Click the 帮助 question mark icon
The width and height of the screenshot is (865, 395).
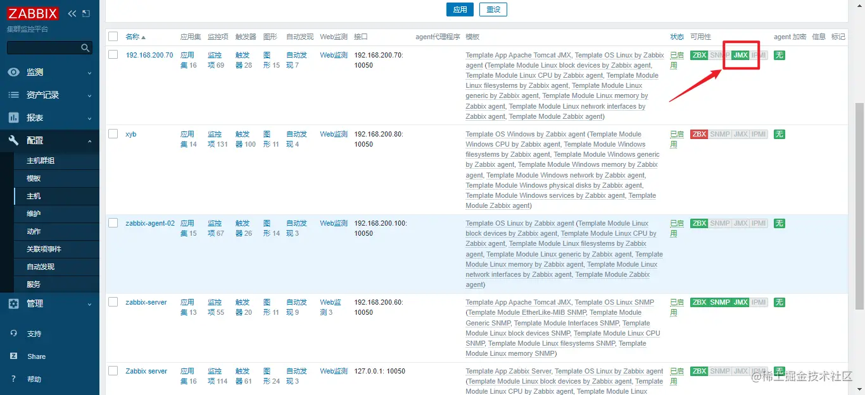click(x=13, y=379)
